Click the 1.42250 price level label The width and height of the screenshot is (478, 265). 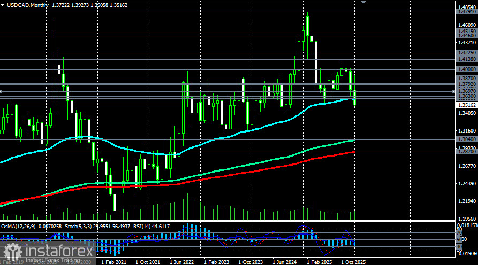pos(466,53)
